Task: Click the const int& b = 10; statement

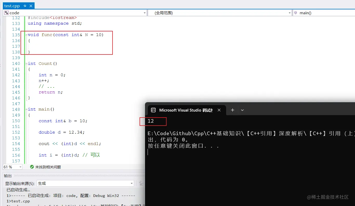Action: [x=63, y=121]
